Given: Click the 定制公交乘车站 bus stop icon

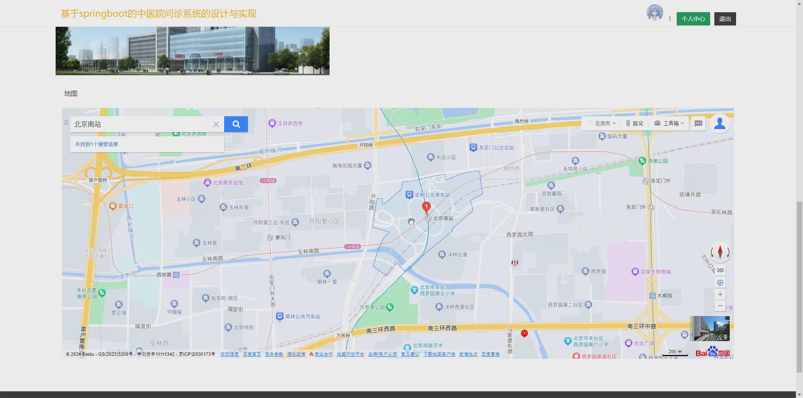Looking at the screenshot, I should 409,194.
